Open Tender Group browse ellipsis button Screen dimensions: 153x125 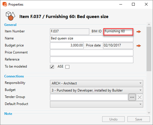tap(132, 97)
